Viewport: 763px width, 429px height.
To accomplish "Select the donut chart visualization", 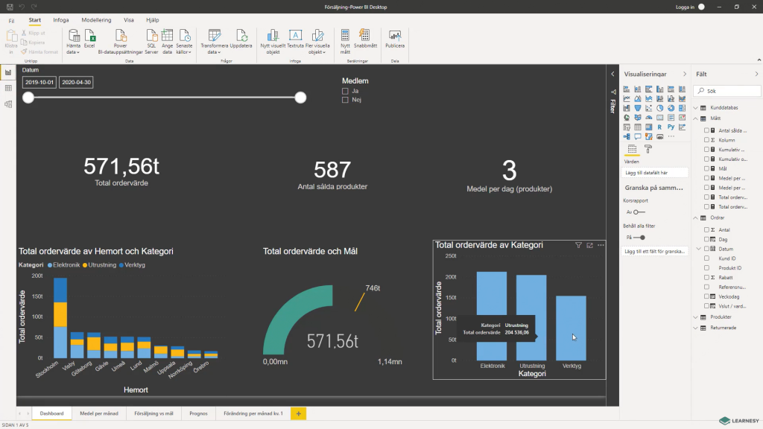I will [x=671, y=108].
